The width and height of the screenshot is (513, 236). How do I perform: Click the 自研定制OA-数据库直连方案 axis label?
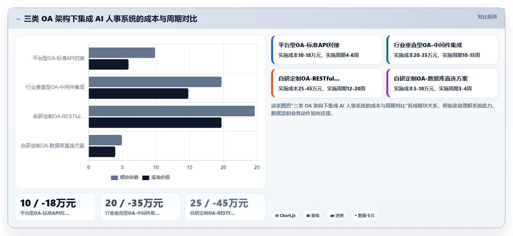click(x=53, y=146)
